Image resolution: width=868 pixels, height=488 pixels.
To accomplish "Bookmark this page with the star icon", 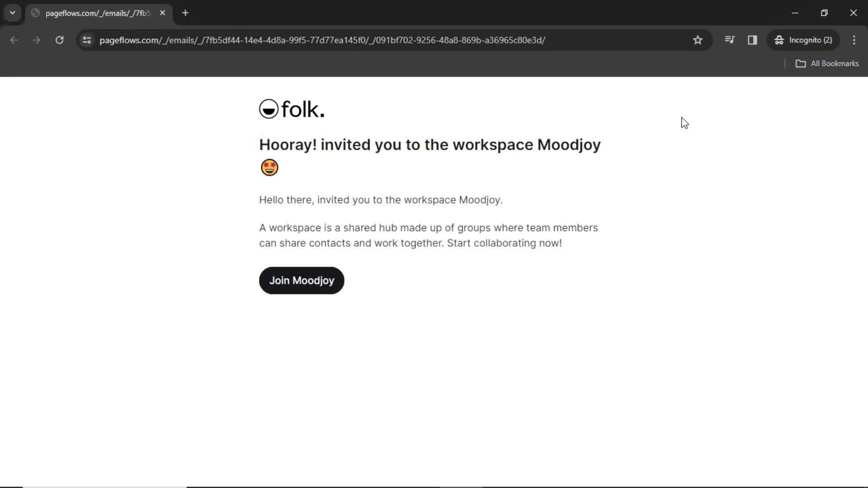I will pyautogui.click(x=698, y=40).
